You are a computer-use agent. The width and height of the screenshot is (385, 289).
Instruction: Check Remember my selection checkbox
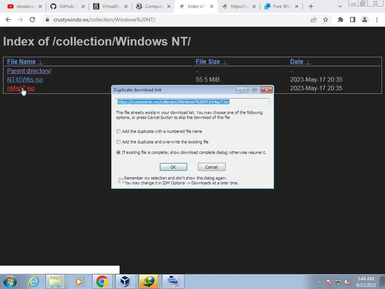(121, 181)
